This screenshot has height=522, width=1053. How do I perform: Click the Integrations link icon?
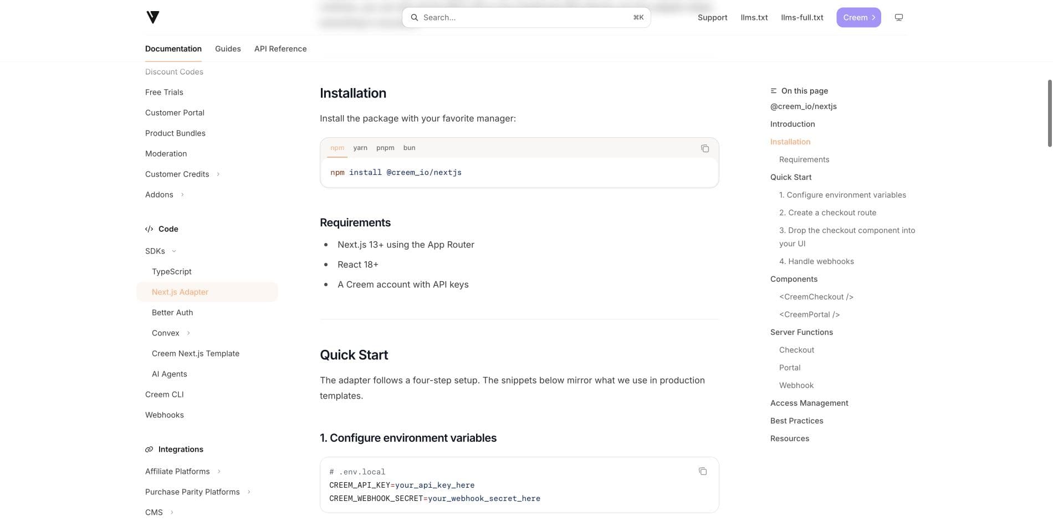coord(149,449)
